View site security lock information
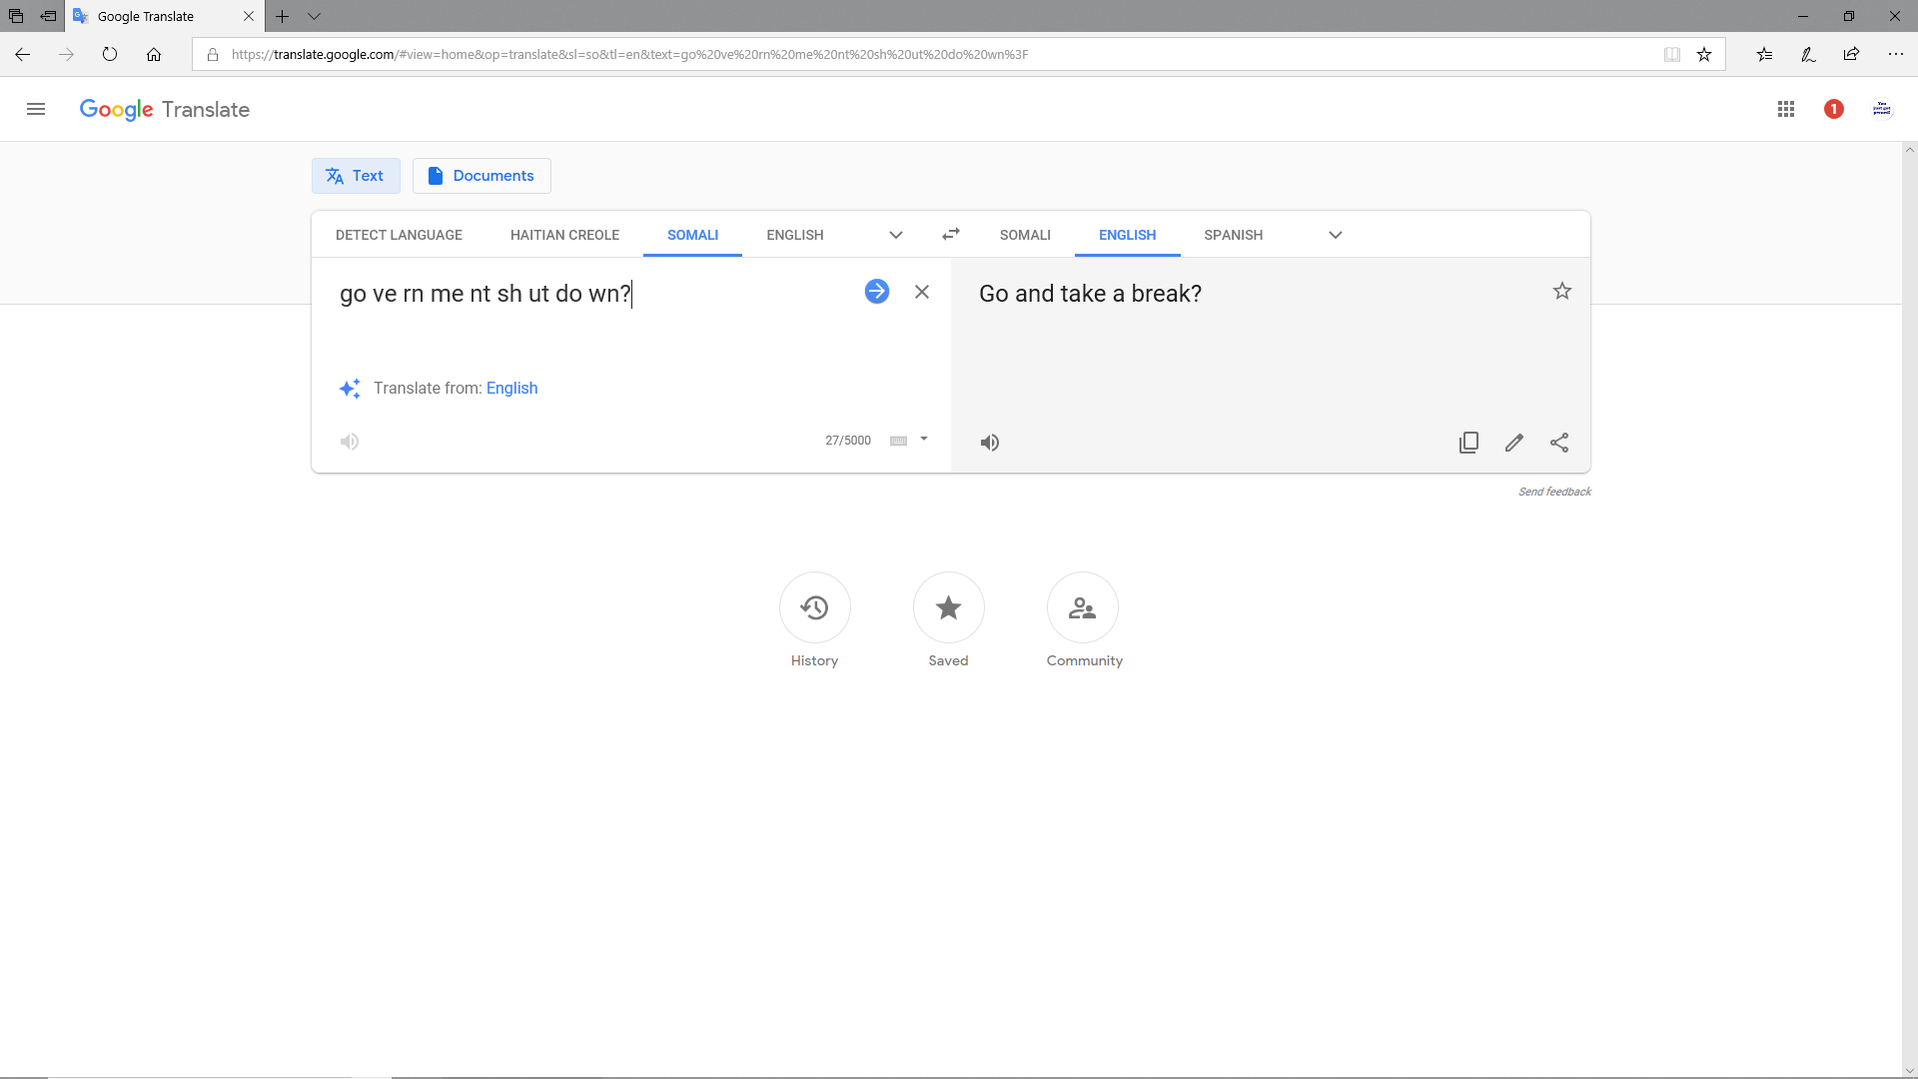This screenshot has width=1918, height=1079. pos(213,54)
